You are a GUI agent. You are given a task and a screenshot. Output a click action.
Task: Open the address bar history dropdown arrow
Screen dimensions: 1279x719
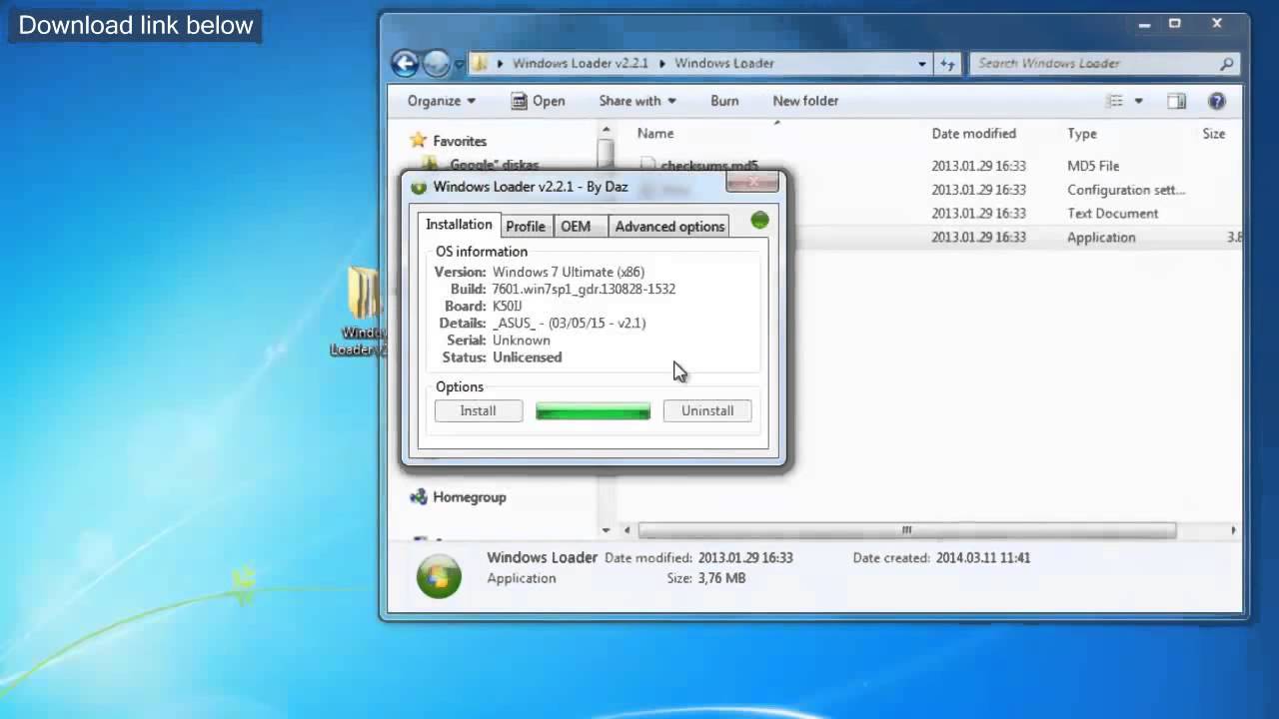pyautogui.click(x=922, y=63)
